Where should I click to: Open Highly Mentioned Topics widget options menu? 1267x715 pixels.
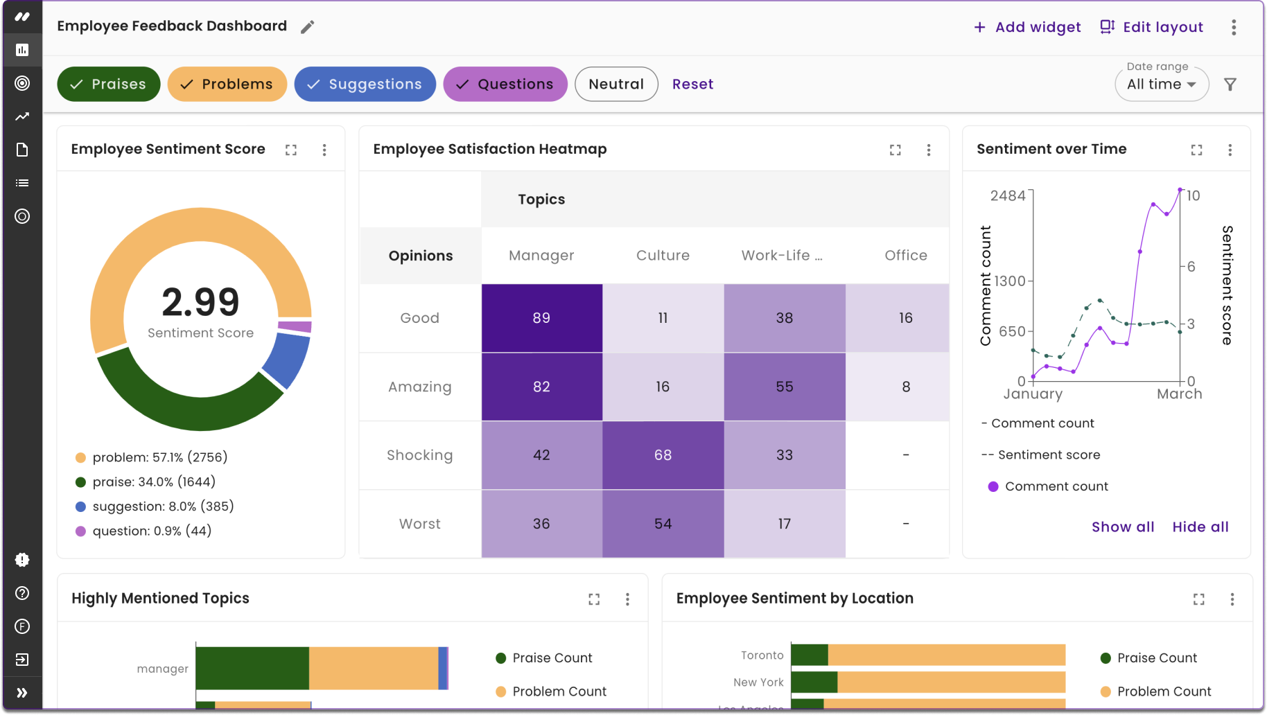[x=627, y=599]
